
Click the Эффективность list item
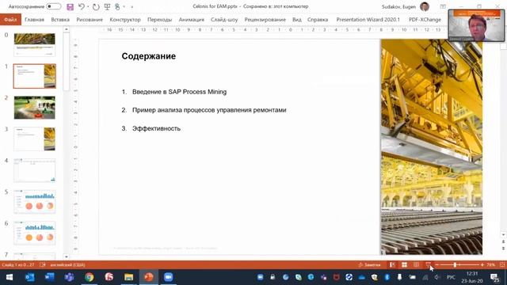pos(157,128)
